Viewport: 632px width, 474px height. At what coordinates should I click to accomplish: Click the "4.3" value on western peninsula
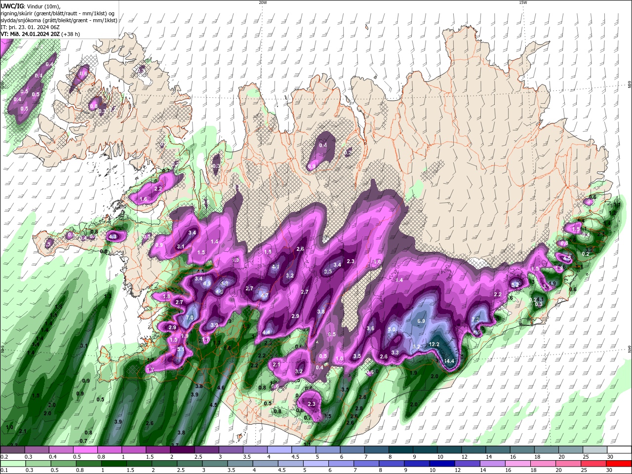(x=113, y=237)
